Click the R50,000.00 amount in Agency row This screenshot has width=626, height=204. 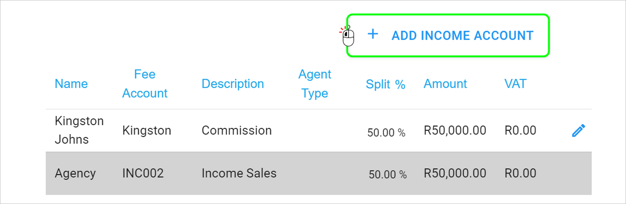pos(455,173)
